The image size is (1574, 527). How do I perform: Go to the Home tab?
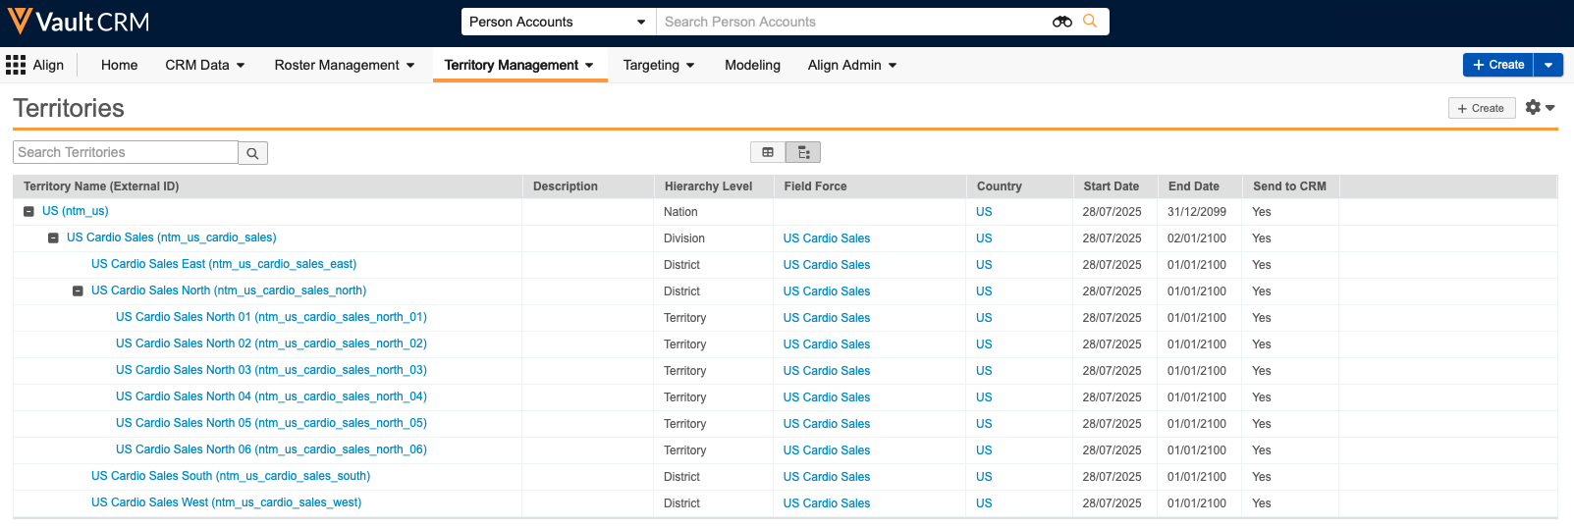click(x=119, y=65)
